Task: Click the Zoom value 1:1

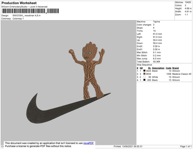Action: (x=186, y=15)
